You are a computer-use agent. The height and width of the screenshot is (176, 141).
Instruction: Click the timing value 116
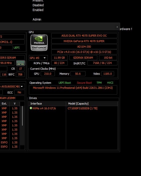(4, 74)
